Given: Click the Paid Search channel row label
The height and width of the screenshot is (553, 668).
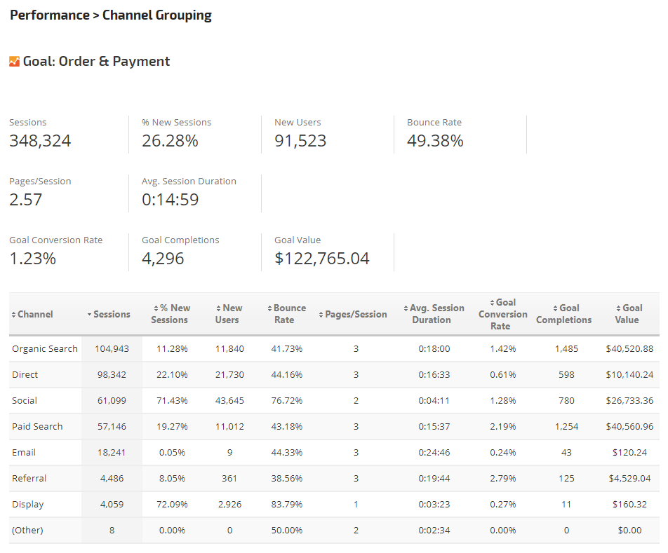Looking at the screenshot, I should pos(37,427).
